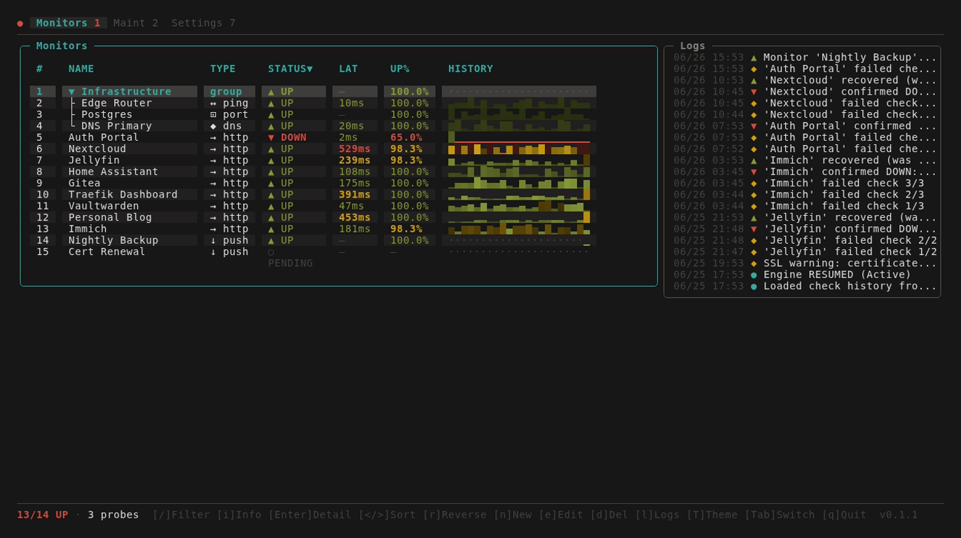Viewport: 961px width, 538px height.
Task: Click the red status dot beside Monitors
Action: [x=20, y=23]
